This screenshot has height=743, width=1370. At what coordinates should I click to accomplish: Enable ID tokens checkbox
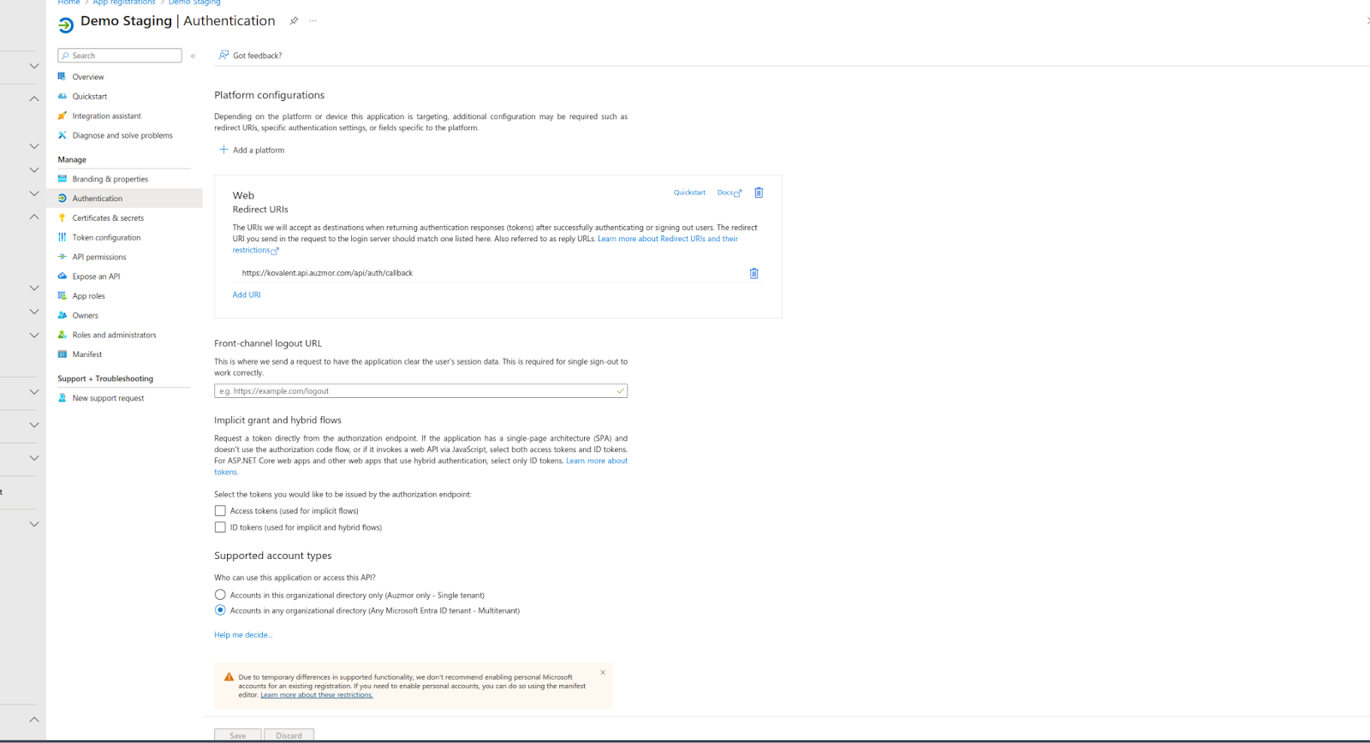(x=220, y=527)
